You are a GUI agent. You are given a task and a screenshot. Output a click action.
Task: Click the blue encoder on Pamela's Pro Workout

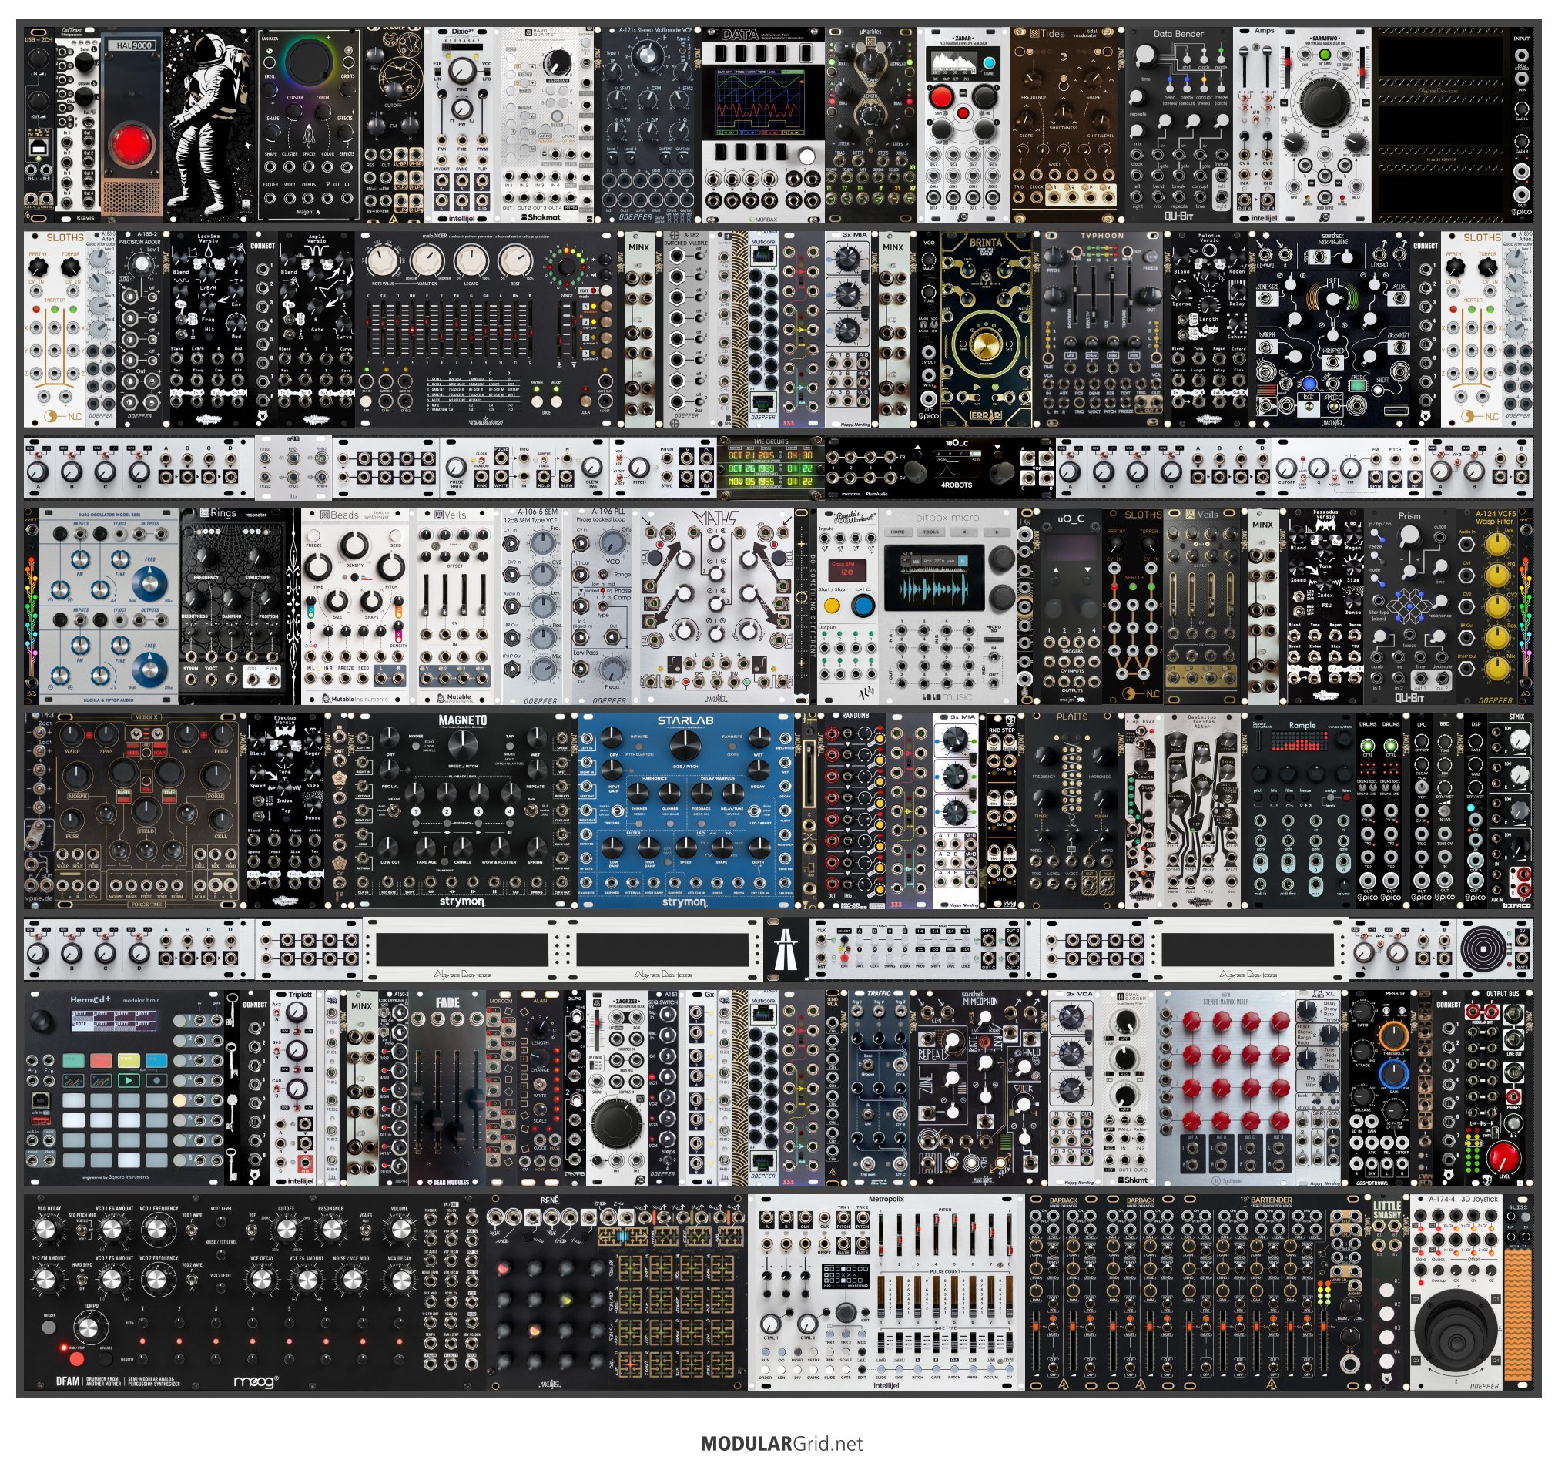coord(863,606)
